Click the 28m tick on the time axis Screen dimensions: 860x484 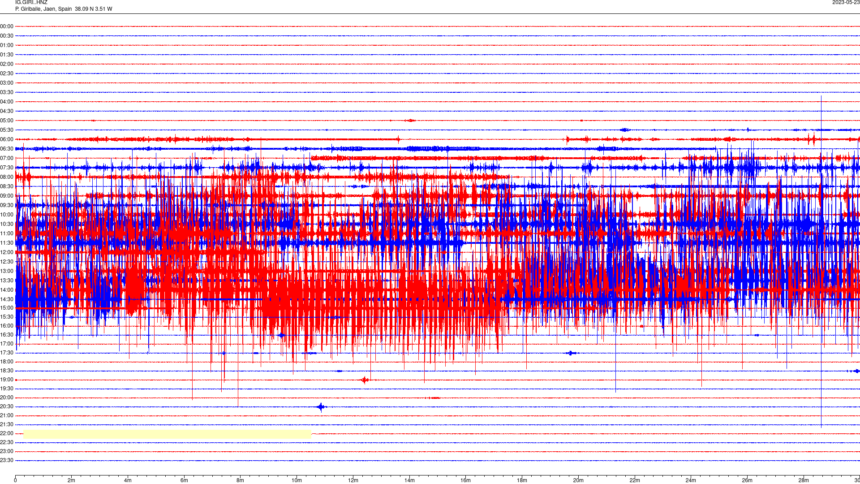tap(804, 480)
